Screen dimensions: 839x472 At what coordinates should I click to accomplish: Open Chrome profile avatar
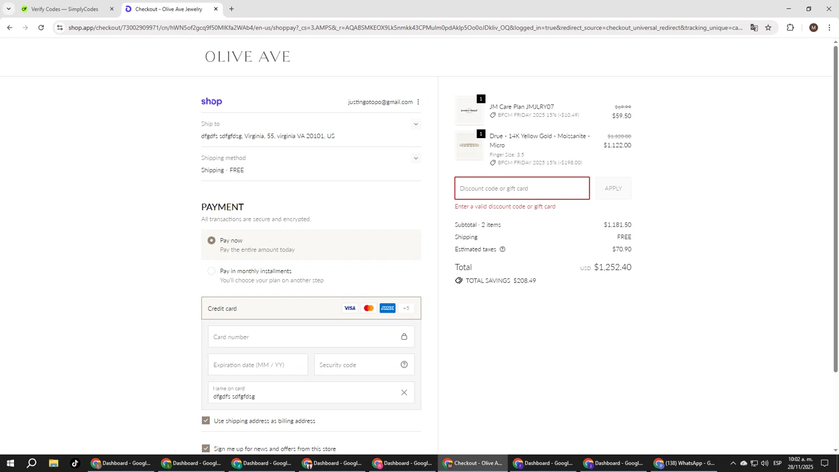point(814,27)
